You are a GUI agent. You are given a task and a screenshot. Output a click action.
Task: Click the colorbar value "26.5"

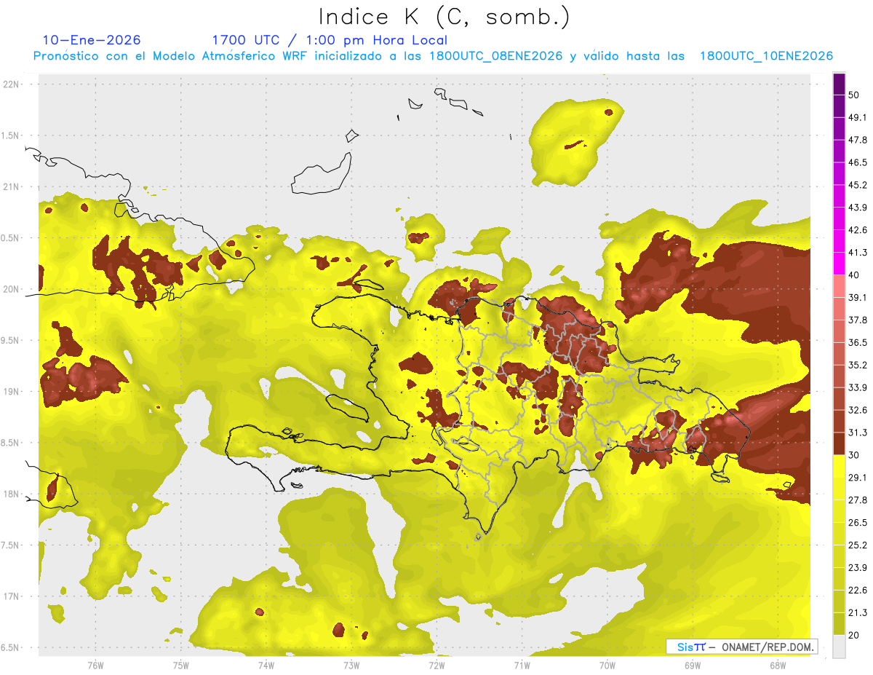(x=858, y=522)
